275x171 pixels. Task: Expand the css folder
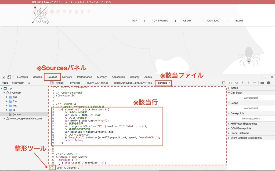[x=7, y=97]
